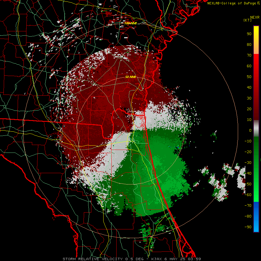Click the 10 value on the velocity scale
This screenshot has width=261, height=261.
(x=249, y=120)
